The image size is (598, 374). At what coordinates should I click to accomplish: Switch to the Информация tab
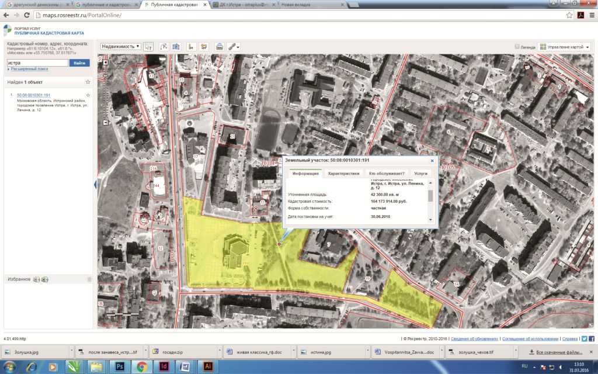pyautogui.click(x=305, y=173)
